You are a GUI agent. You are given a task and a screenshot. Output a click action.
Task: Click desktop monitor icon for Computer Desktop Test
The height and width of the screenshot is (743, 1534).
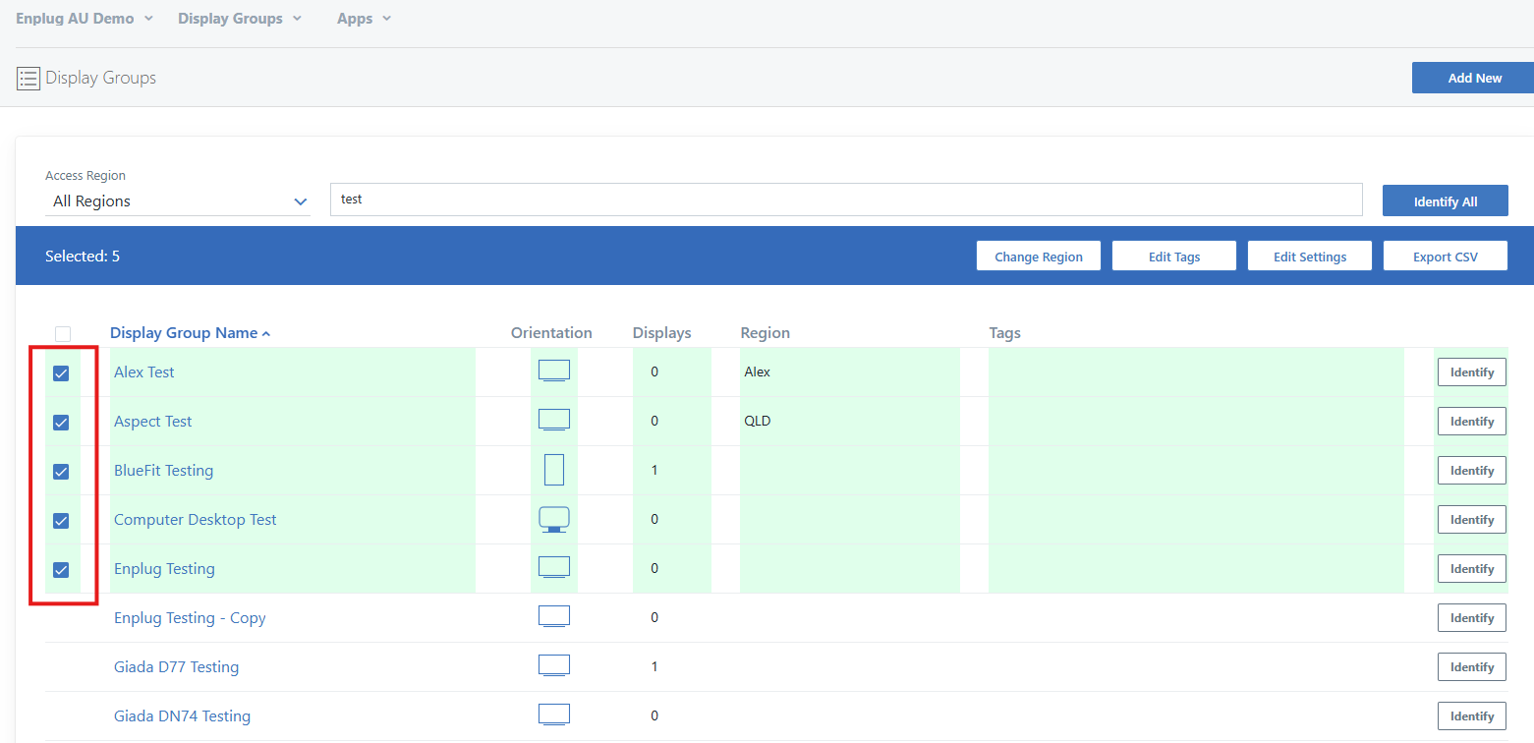(x=553, y=519)
